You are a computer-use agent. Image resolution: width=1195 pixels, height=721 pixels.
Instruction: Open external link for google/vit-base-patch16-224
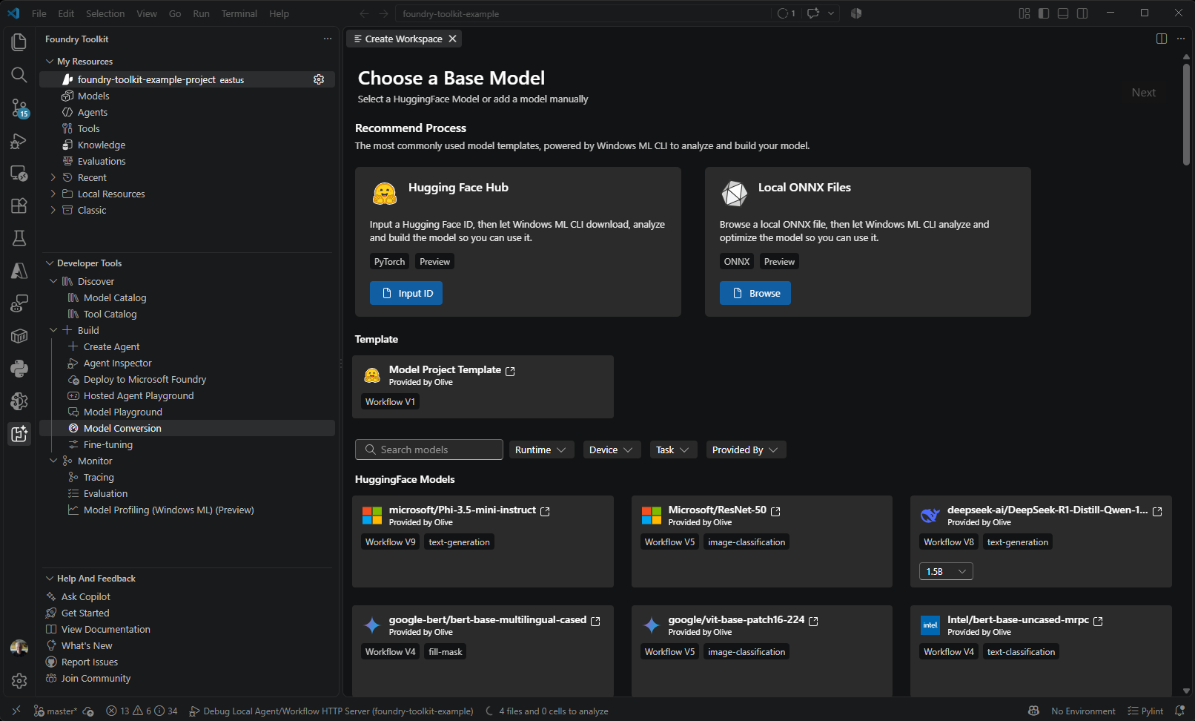click(x=813, y=621)
